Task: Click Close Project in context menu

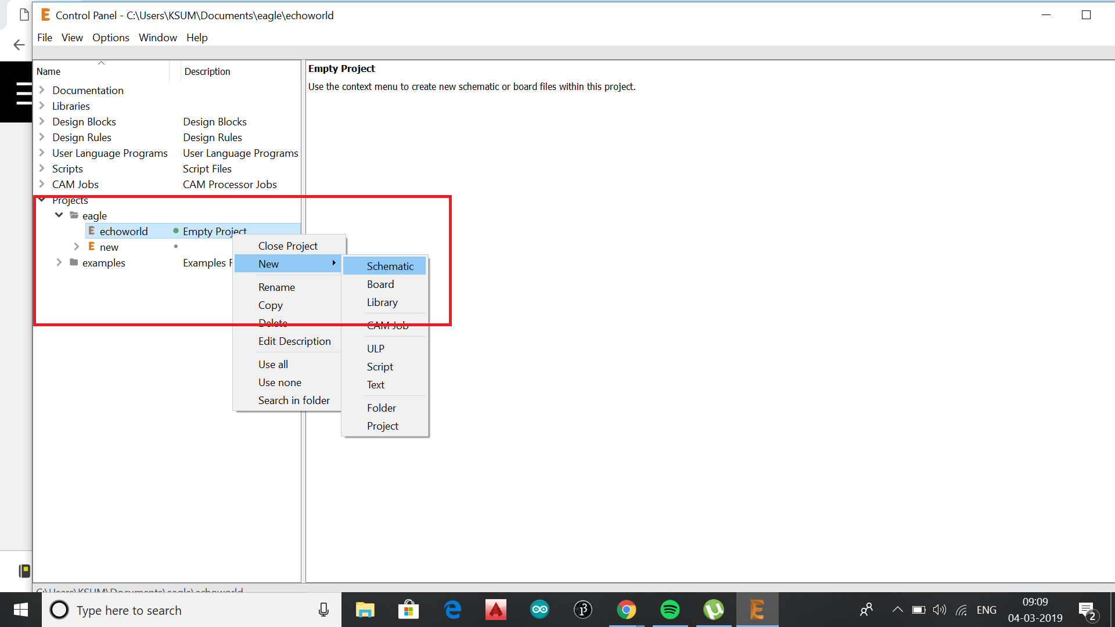Action: point(287,246)
